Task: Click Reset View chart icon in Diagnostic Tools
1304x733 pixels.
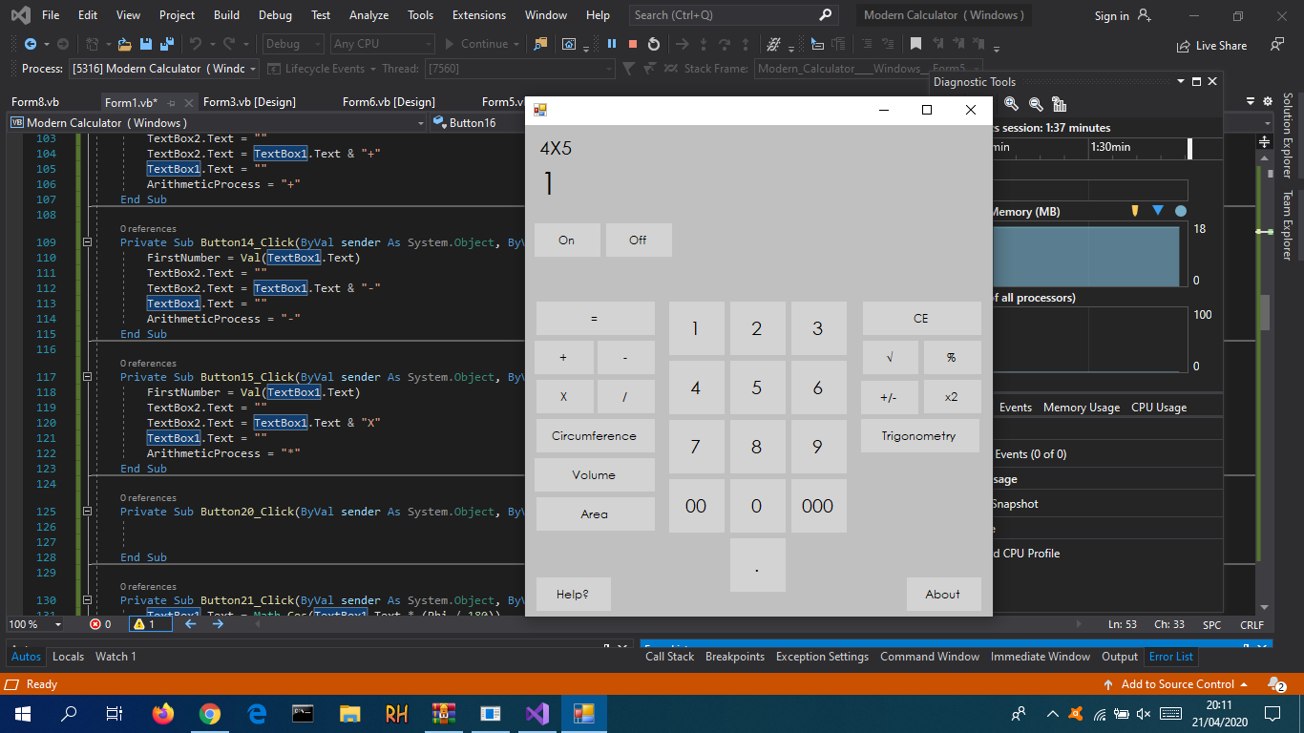Action: click(1059, 104)
